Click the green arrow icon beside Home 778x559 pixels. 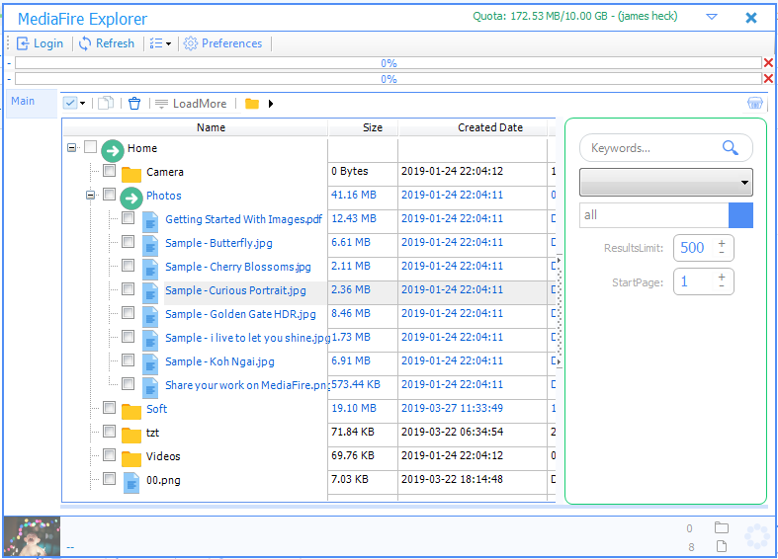click(x=113, y=151)
